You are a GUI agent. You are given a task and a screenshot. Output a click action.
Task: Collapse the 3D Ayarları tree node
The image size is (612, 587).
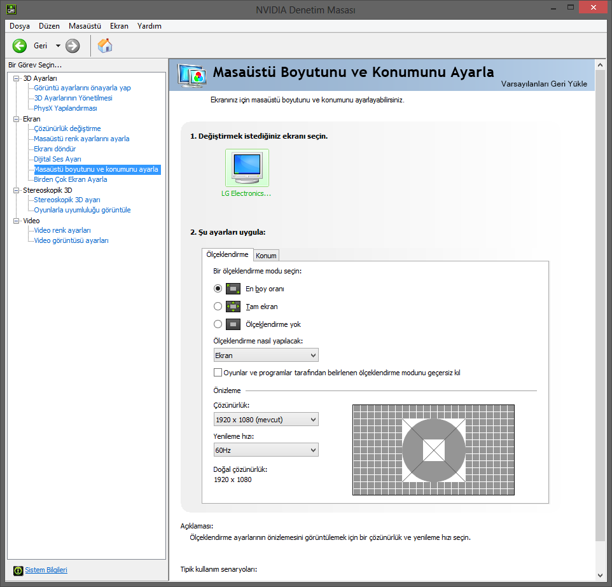pos(17,78)
